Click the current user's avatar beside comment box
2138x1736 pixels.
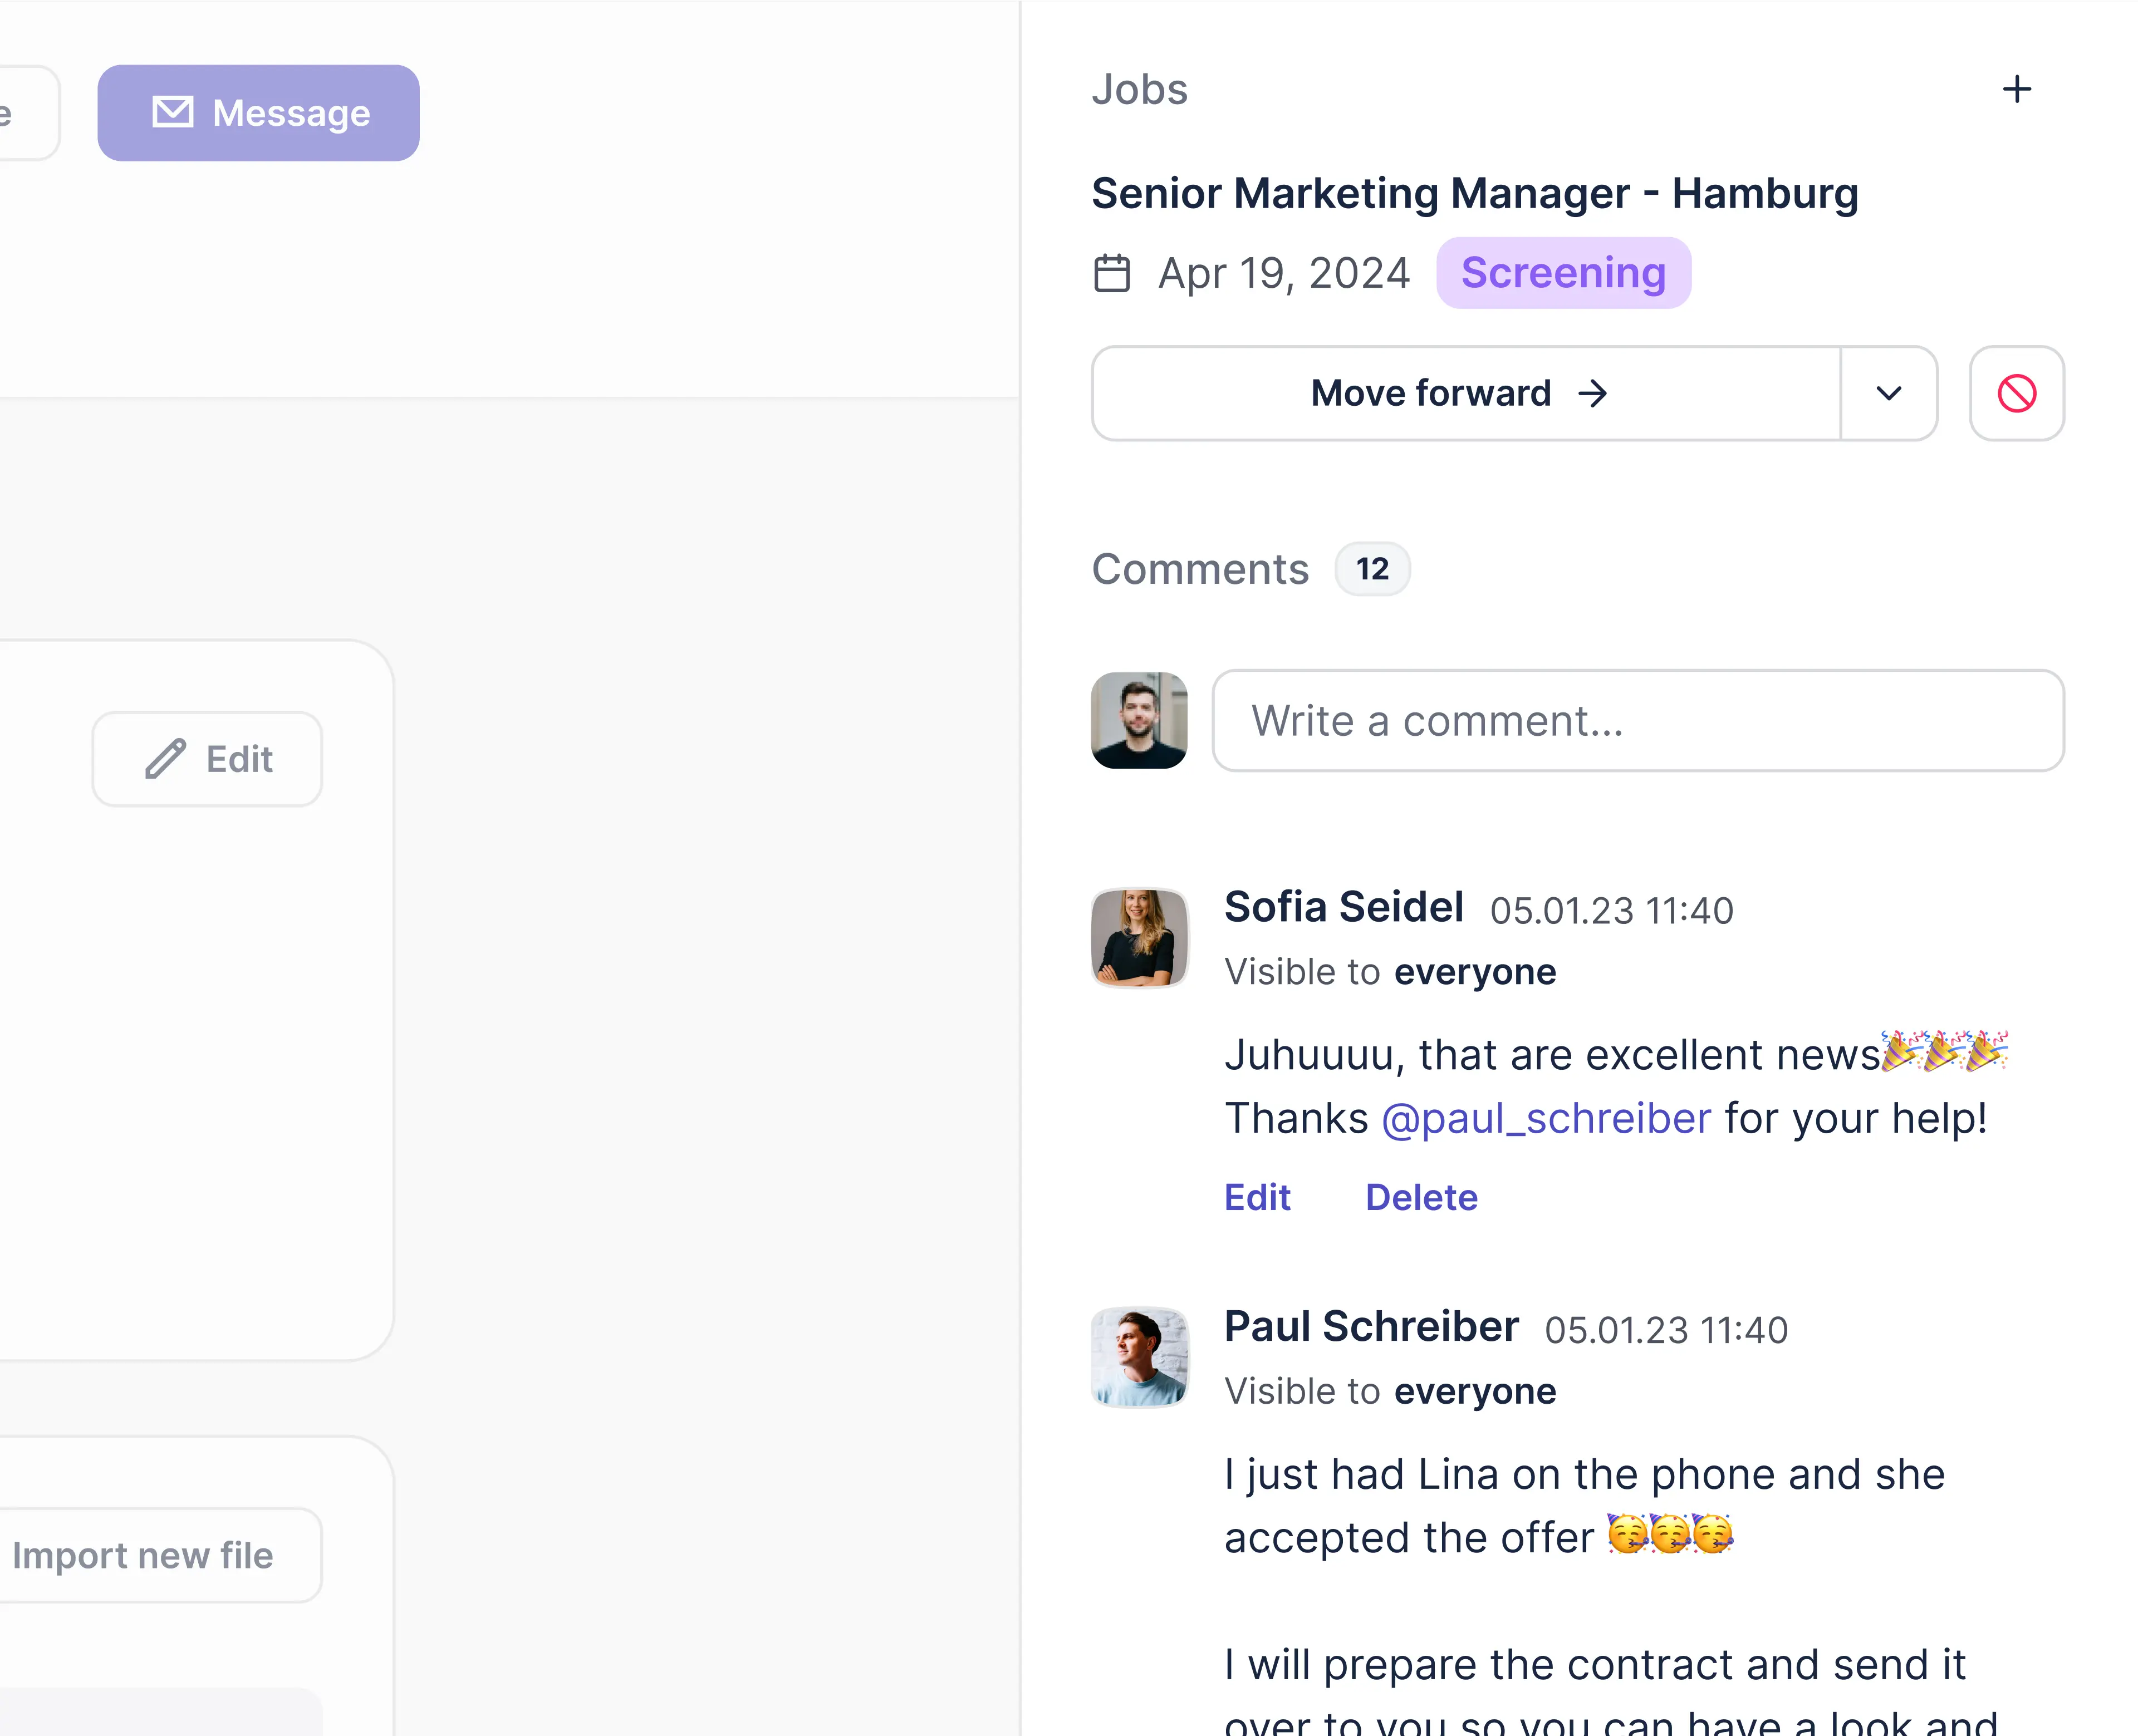point(1139,720)
